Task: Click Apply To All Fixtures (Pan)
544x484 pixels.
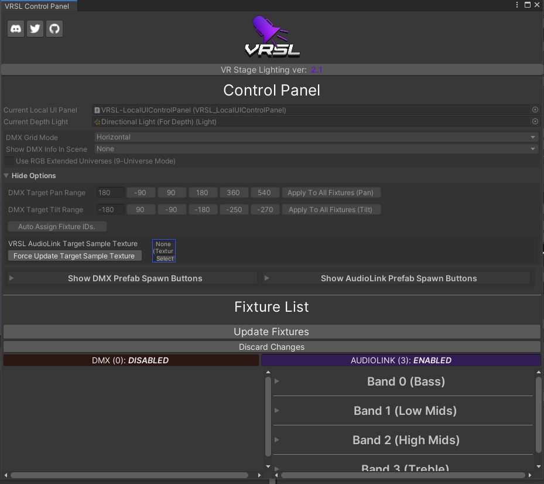Action: pyautogui.click(x=331, y=193)
